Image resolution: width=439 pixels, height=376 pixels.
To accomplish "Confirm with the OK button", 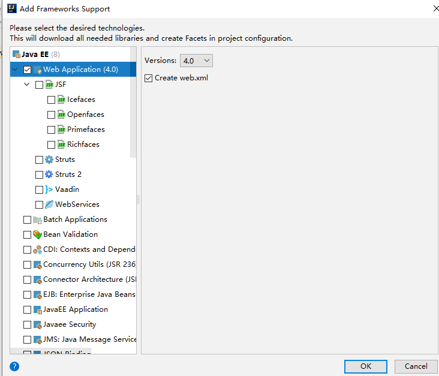I will tap(366, 366).
